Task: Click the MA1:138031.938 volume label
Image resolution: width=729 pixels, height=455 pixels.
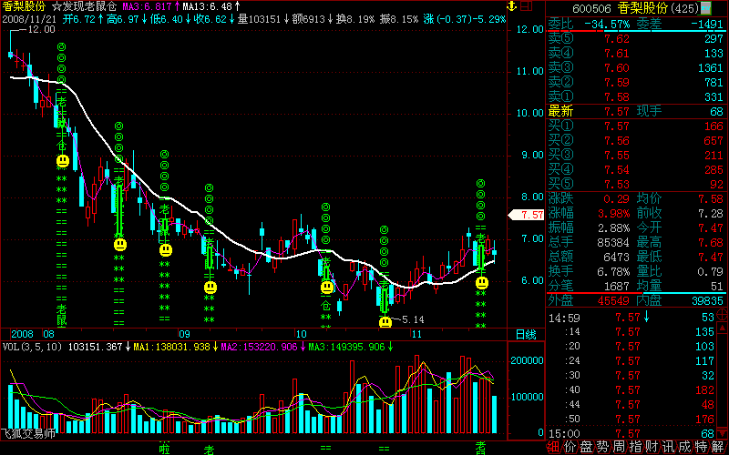Action: pos(175,347)
